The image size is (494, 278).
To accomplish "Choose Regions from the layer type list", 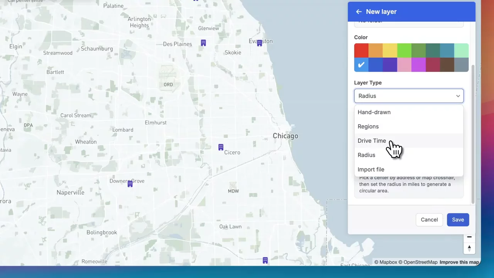I will pos(409,126).
